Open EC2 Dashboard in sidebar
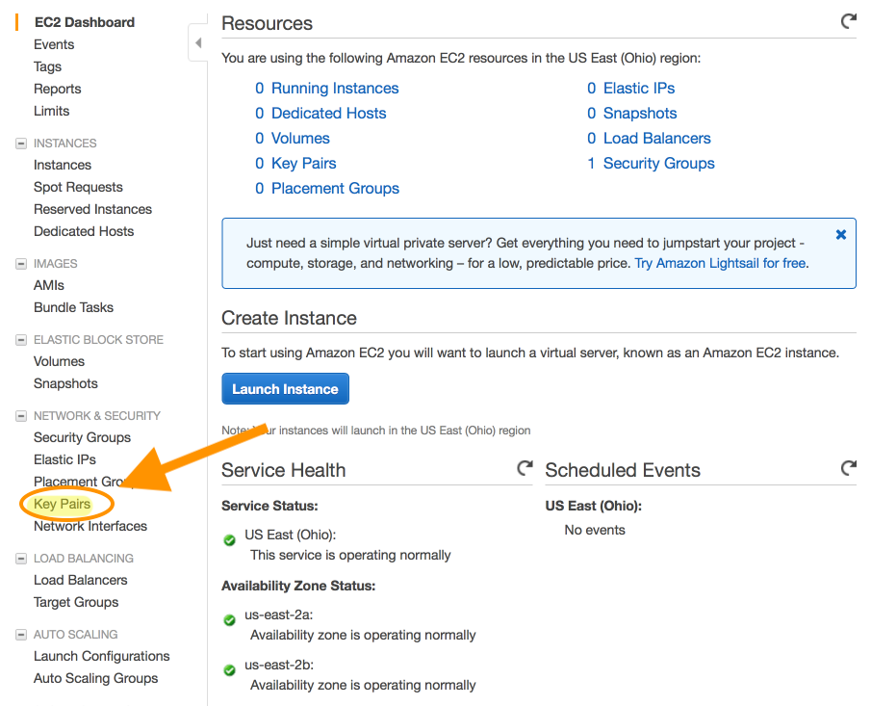Image resolution: width=871 pixels, height=706 pixels. click(85, 22)
